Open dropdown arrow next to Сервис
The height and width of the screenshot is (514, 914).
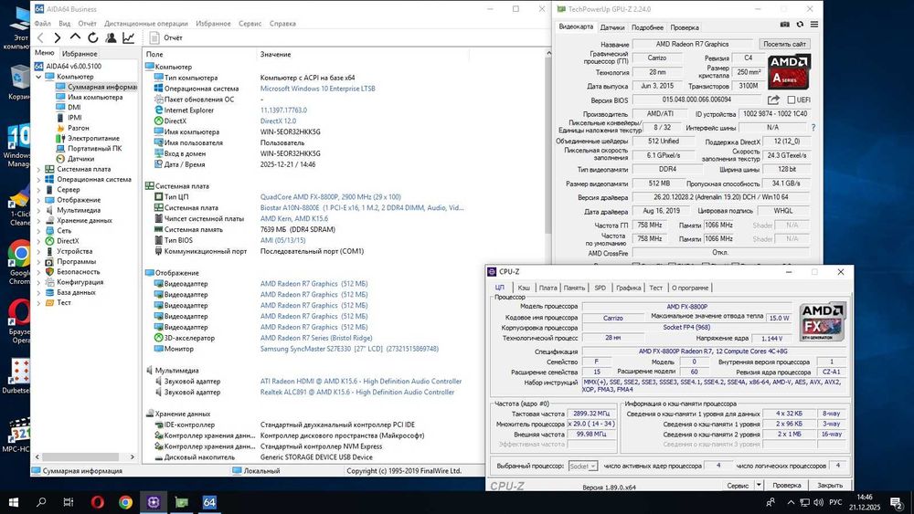click(x=759, y=485)
